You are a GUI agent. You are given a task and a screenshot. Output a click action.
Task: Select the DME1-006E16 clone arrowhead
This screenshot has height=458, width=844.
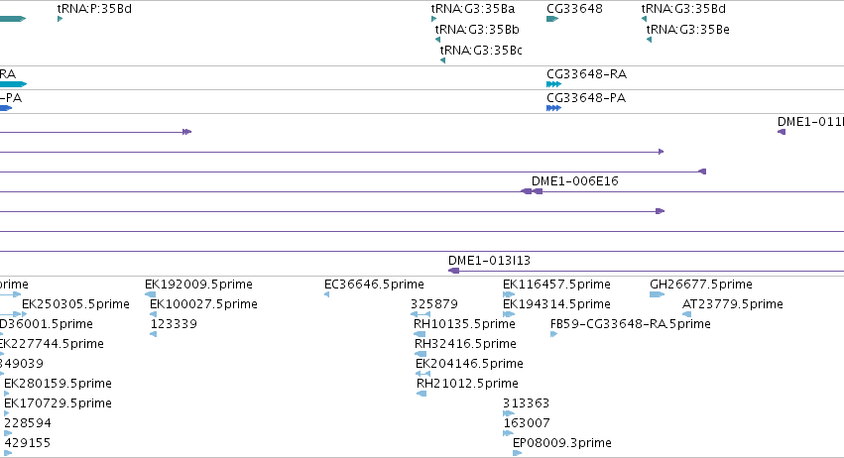click(532, 191)
